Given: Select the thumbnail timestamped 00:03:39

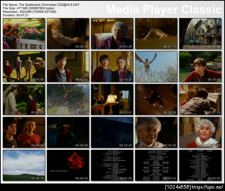Looking at the screenshot, I should click(x=68, y=34).
